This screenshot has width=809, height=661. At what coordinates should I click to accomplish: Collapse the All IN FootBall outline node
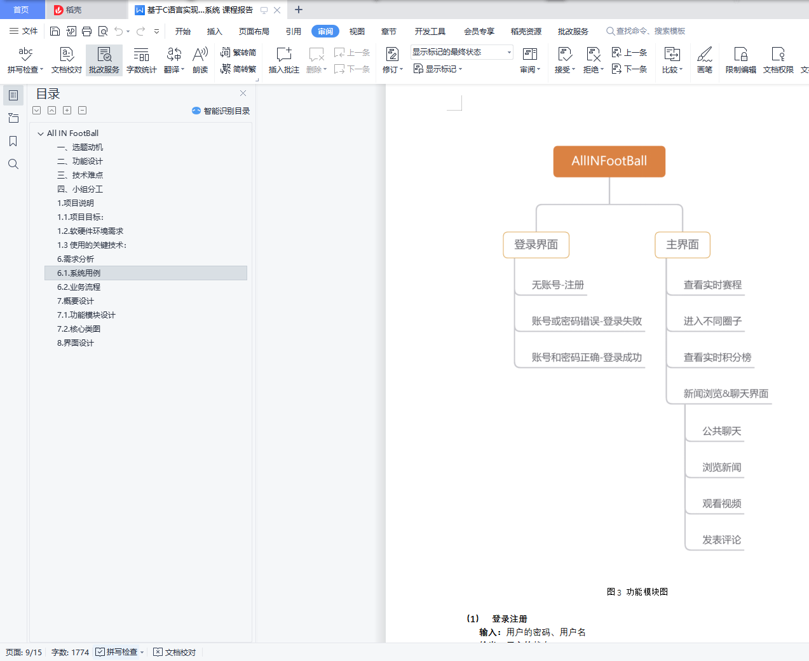41,133
